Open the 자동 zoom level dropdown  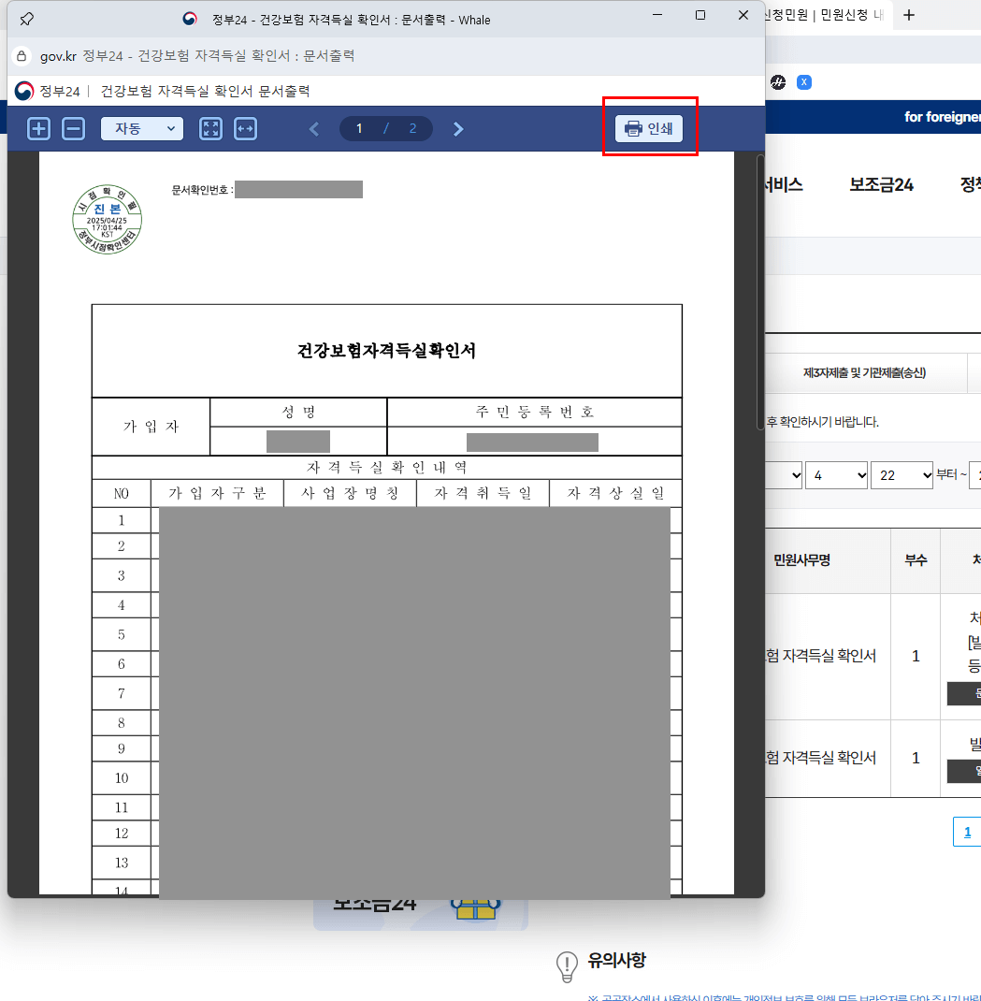click(x=141, y=128)
